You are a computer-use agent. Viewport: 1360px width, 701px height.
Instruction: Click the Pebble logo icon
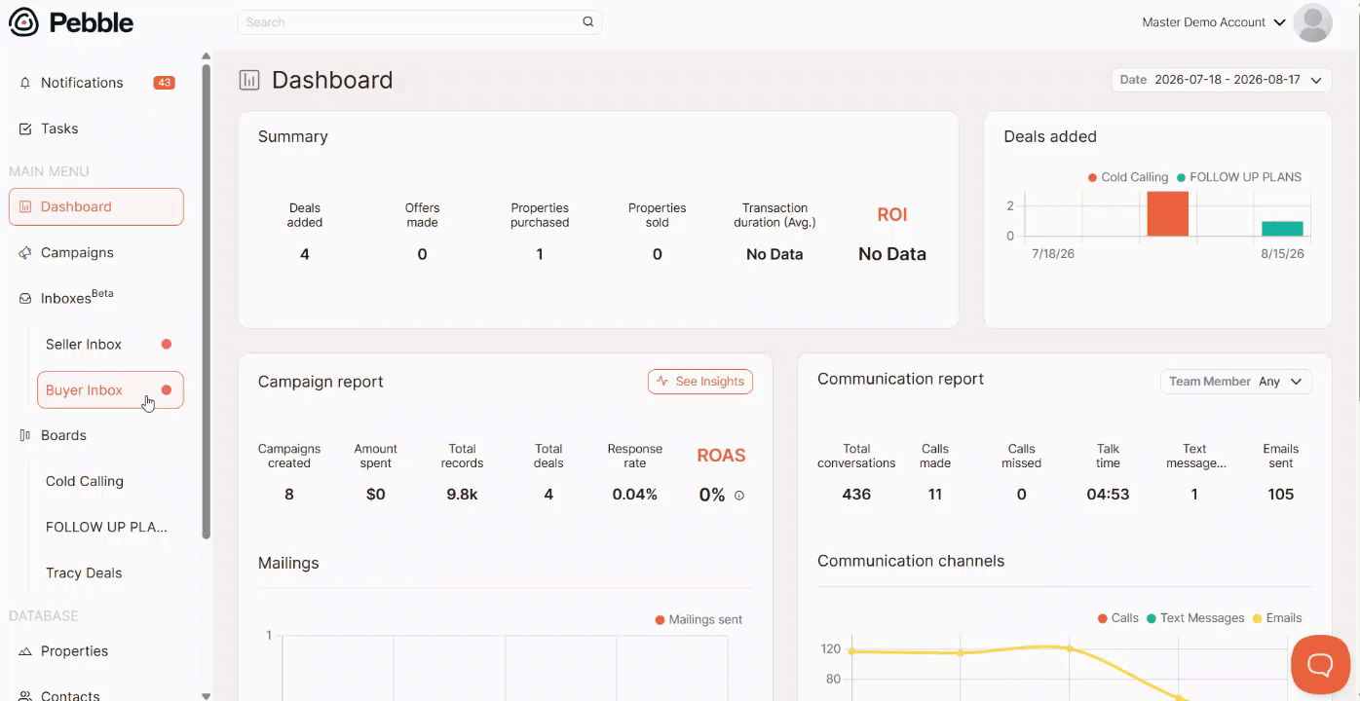(23, 22)
